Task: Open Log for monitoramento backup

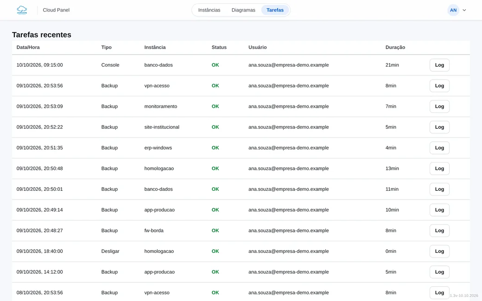Action: (x=439, y=107)
